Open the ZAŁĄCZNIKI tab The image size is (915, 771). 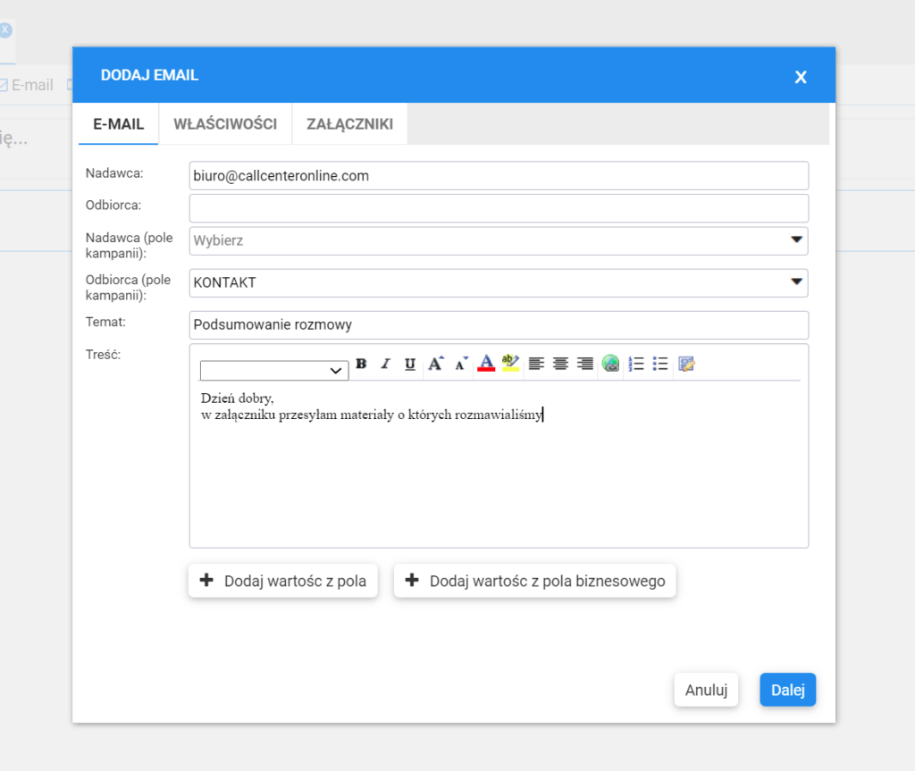348,123
